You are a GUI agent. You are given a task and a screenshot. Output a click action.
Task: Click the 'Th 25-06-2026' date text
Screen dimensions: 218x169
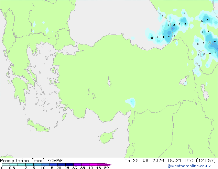[144, 161]
